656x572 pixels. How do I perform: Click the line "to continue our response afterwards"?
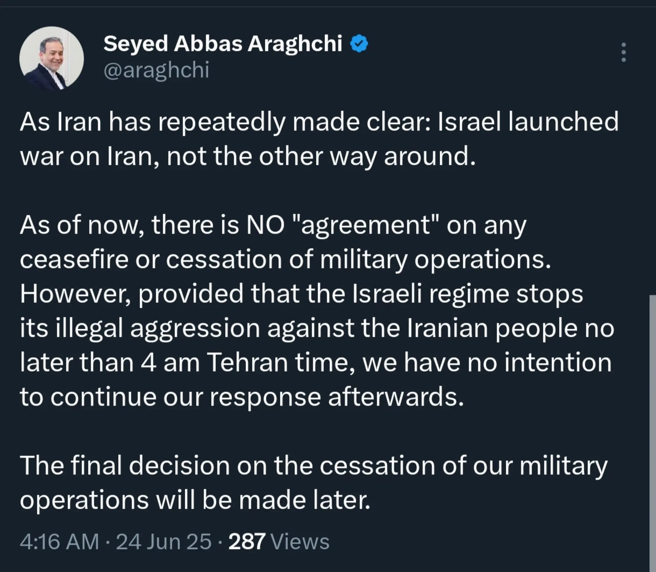[x=242, y=398]
